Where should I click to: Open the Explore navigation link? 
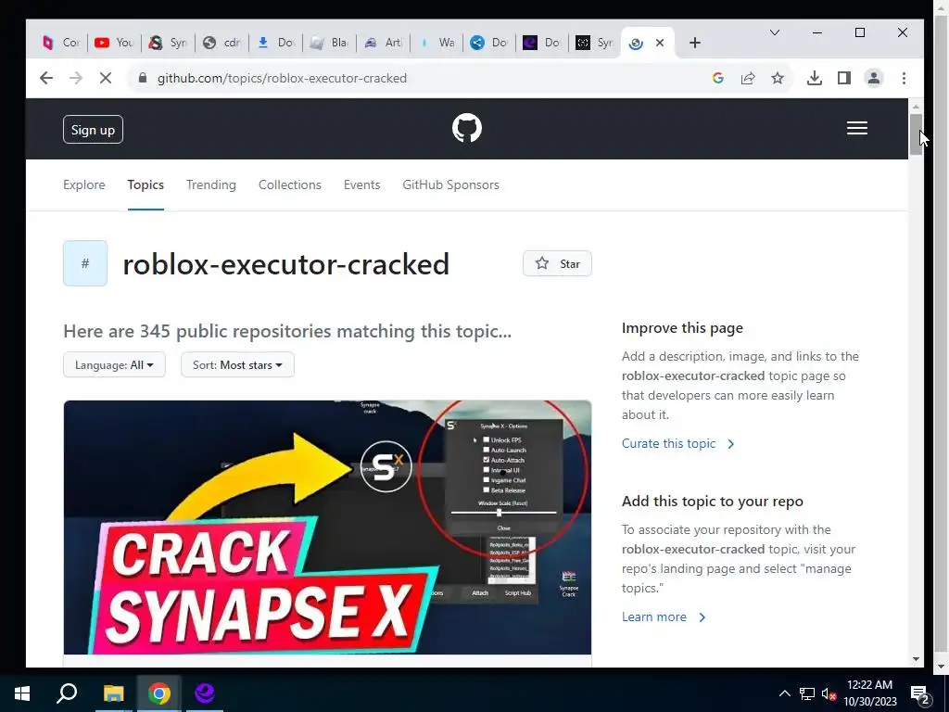[x=84, y=184]
